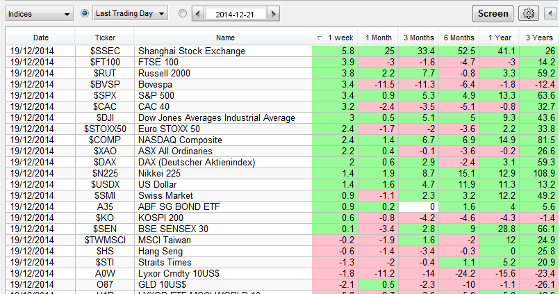This screenshot has width=560, height=294.
Task: Sort by the 3 Years column header
Action: click(539, 38)
